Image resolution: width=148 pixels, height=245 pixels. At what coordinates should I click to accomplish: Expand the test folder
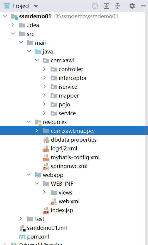(21, 219)
